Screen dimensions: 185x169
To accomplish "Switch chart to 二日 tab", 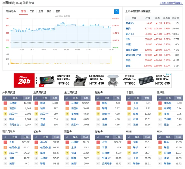I will pos(32,11).
